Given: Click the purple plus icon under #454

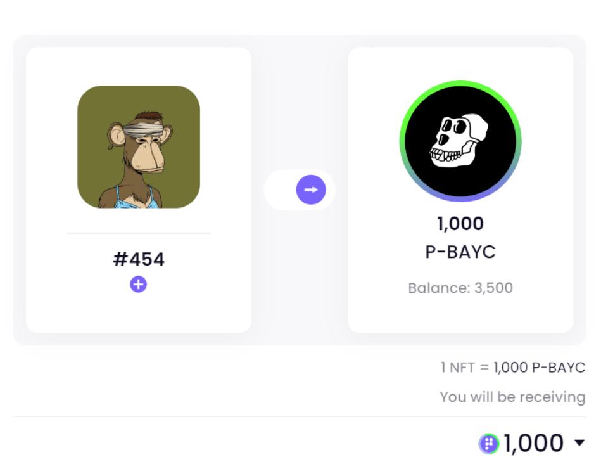Looking at the screenshot, I should 138,285.
